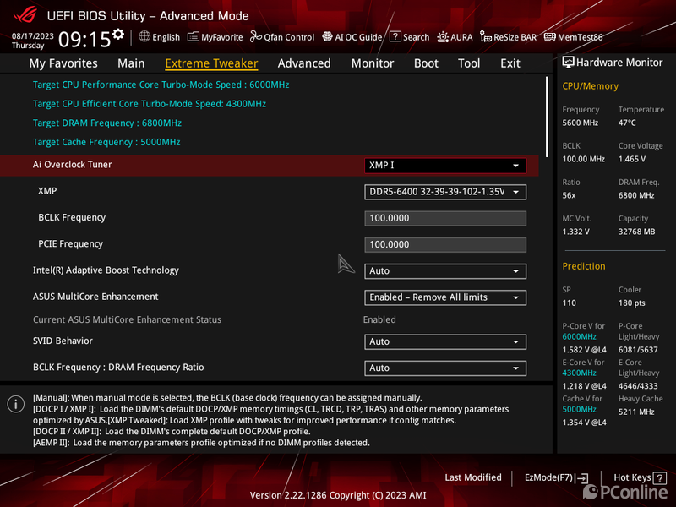Click the 5000MHz Cache prediction link

click(x=579, y=409)
